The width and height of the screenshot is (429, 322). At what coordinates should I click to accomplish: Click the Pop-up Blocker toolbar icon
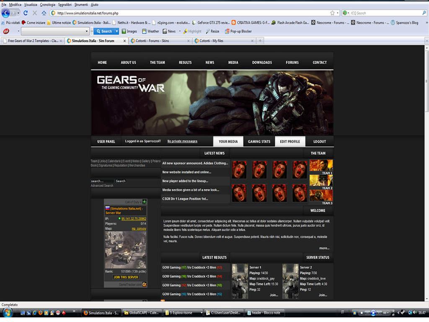[227, 31]
